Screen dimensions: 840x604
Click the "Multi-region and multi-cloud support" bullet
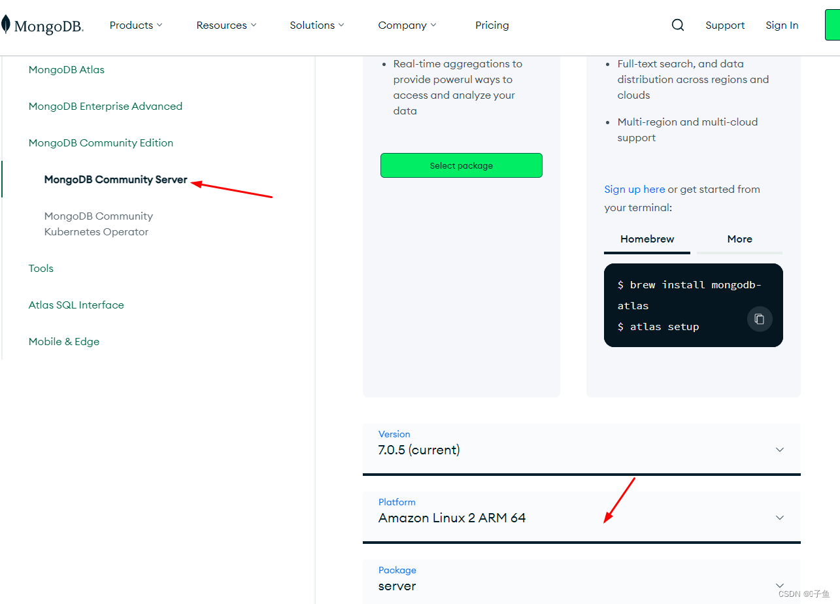tap(688, 129)
